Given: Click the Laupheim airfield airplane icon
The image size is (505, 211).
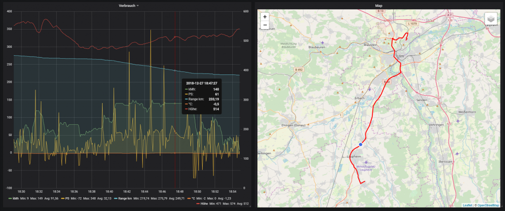Looking at the screenshot, I should pyautogui.click(x=365, y=162).
